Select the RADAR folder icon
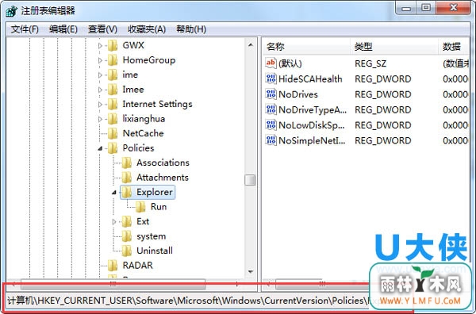Image resolution: width=476 pixels, height=314 pixels. click(x=113, y=265)
